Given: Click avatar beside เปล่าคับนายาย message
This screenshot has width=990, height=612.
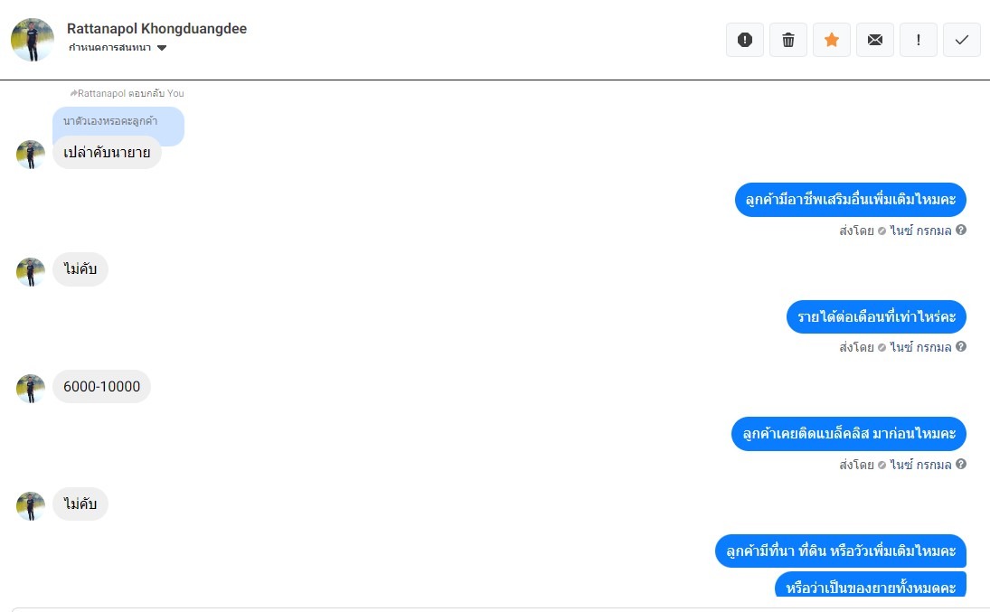Looking at the screenshot, I should [31, 155].
